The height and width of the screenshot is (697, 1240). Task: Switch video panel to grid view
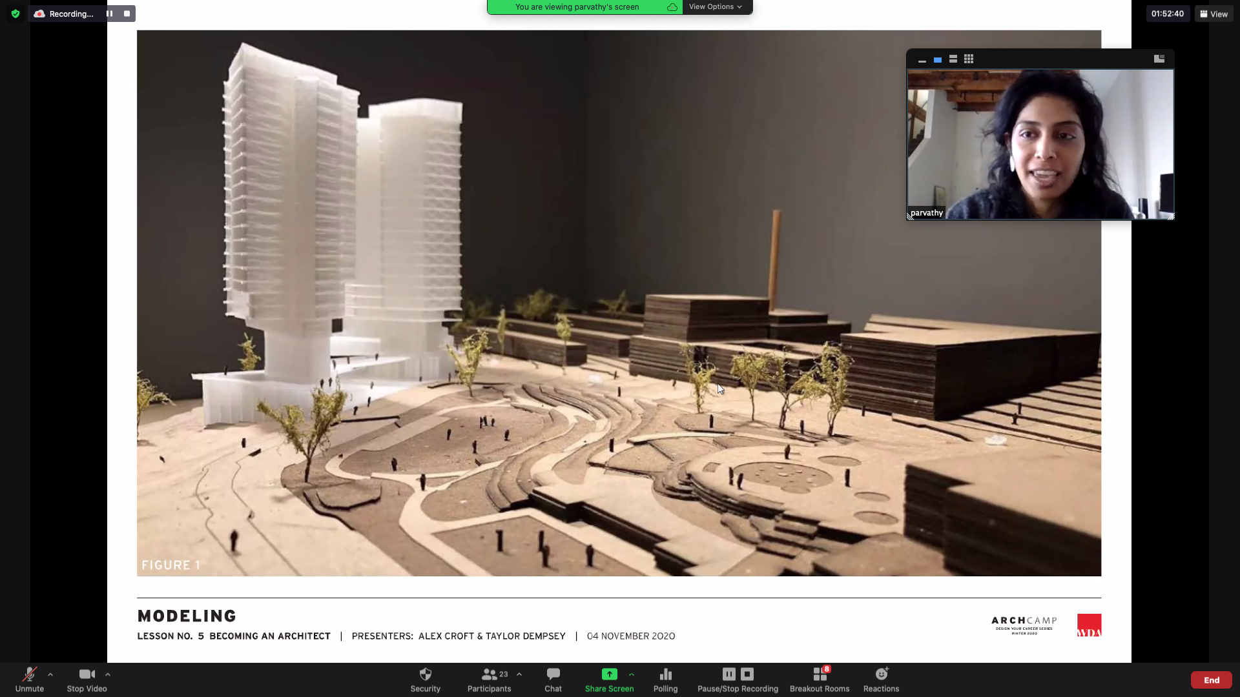click(969, 59)
